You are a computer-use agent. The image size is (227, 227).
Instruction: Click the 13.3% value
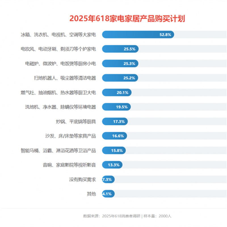click(114, 165)
